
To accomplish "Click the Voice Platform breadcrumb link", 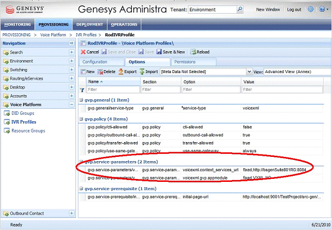I will pyautogui.click(x=53, y=34).
